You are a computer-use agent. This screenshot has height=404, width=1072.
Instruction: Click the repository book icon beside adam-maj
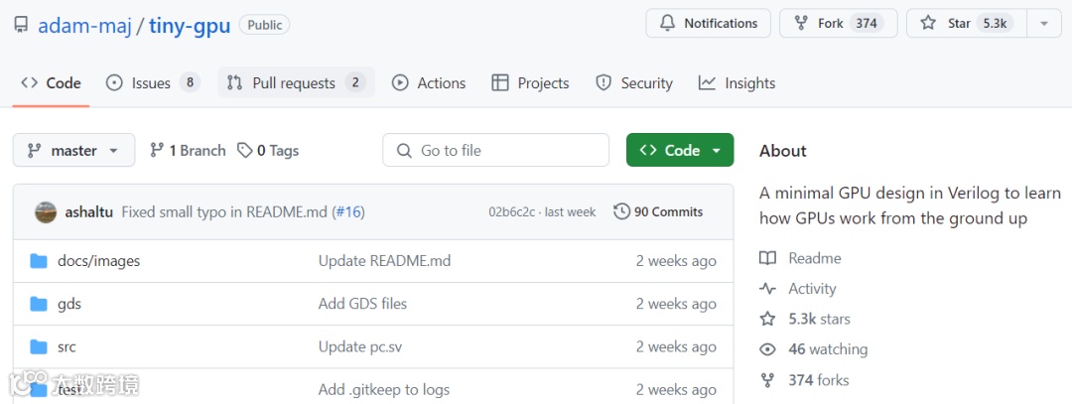coord(21,25)
